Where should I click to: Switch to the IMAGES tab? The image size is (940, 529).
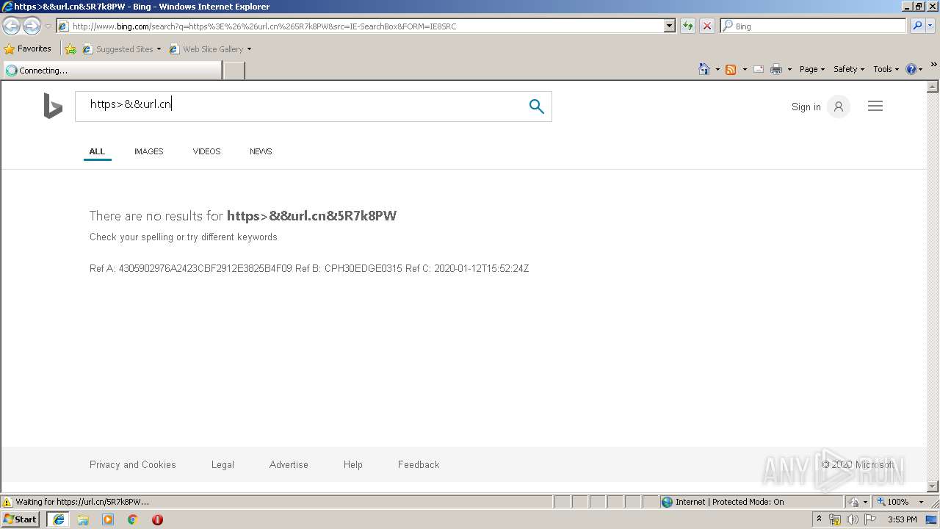click(x=148, y=151)
